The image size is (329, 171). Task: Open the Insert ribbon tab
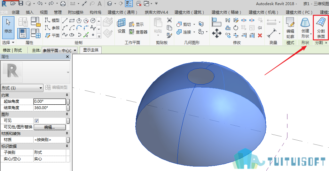[x=30, y=12]
